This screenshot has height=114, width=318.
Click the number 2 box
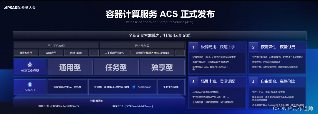click(253, 47)
